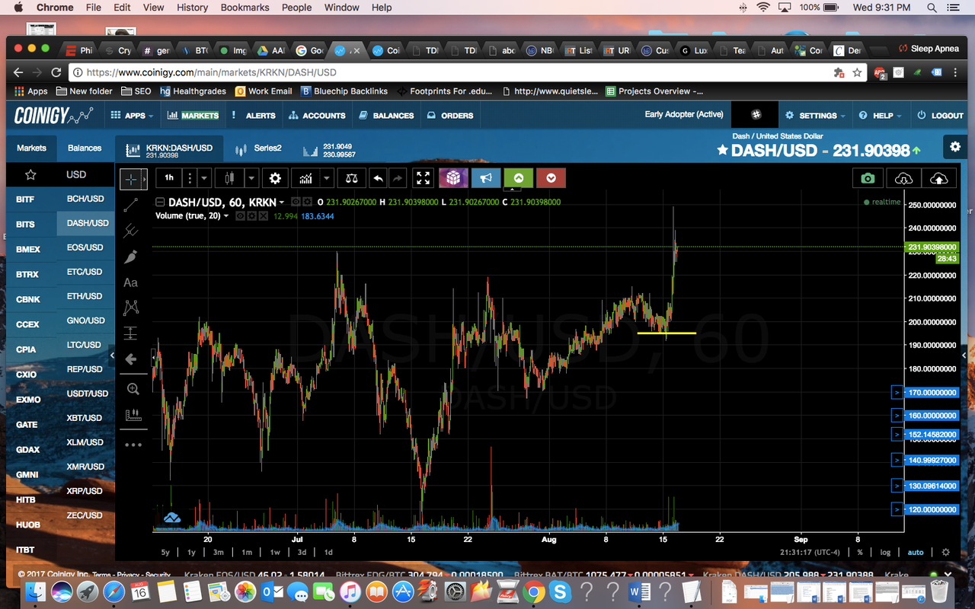Collapse the left markets panel arrow

113,356
